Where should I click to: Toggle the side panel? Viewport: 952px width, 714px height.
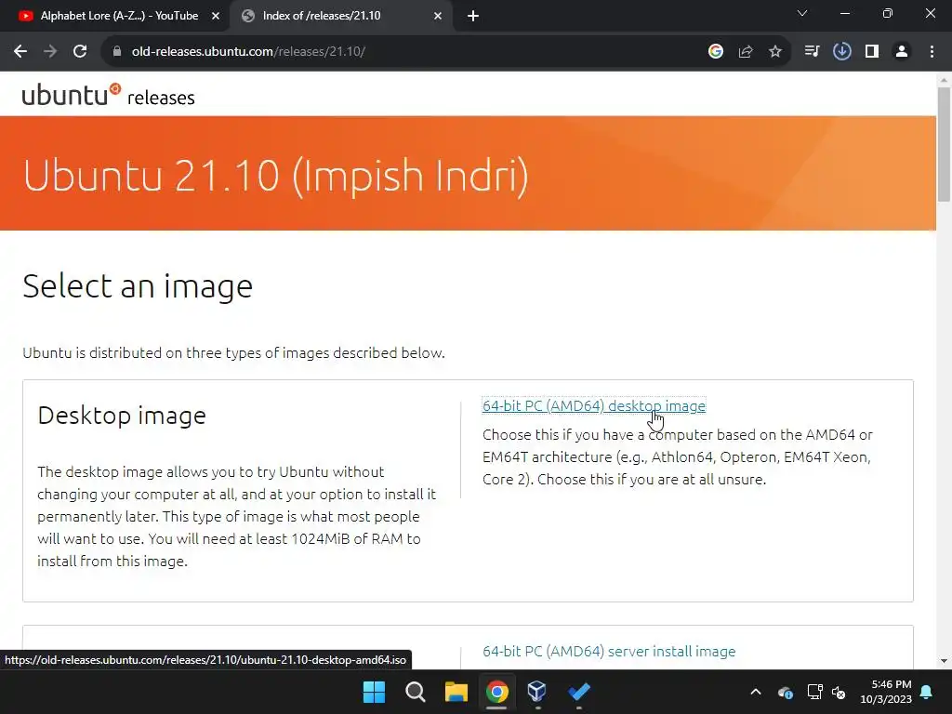(872, 52)
